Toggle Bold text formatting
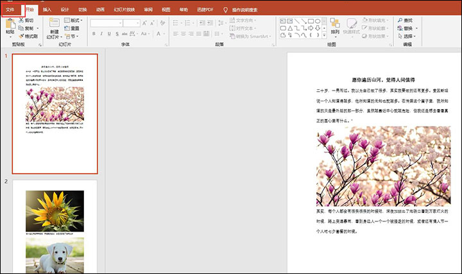This screenshot has height=274, width=462. [94, 33]
